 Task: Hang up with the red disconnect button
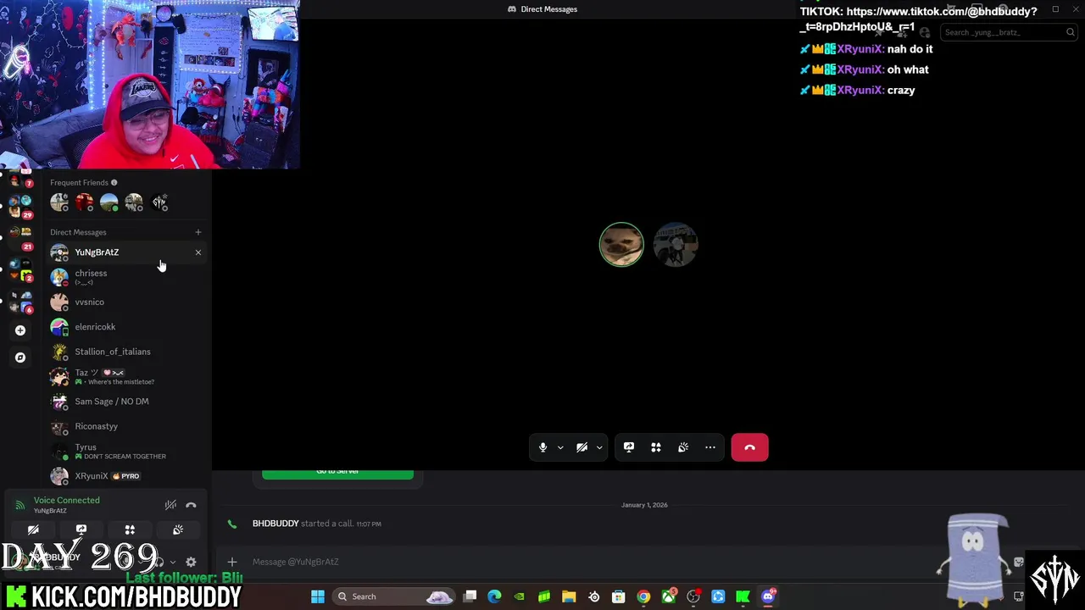[x=750, y=447]
